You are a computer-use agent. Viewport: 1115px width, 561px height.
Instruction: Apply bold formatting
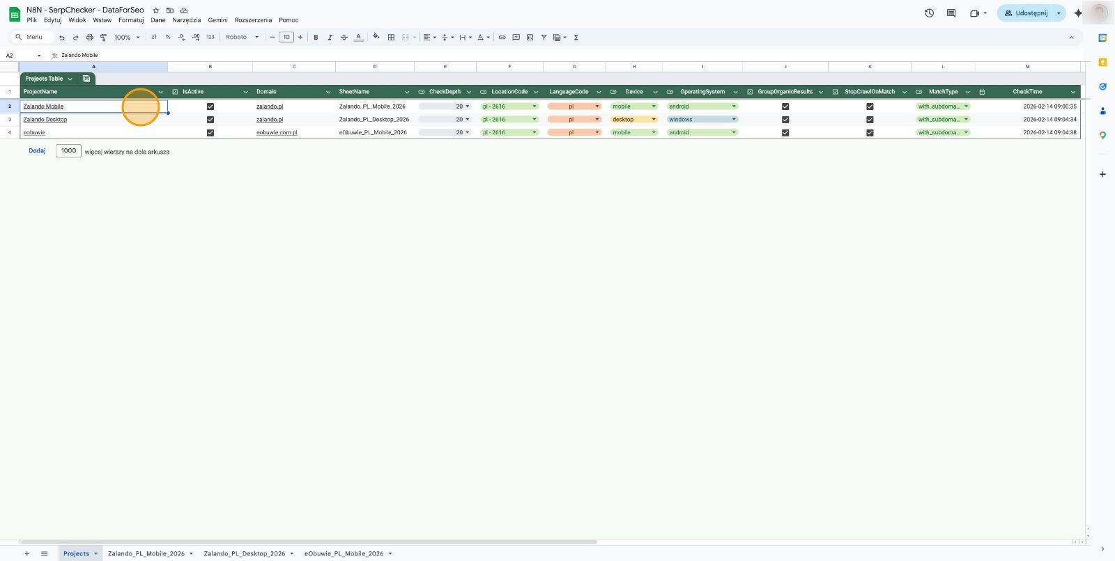(316, 38)
